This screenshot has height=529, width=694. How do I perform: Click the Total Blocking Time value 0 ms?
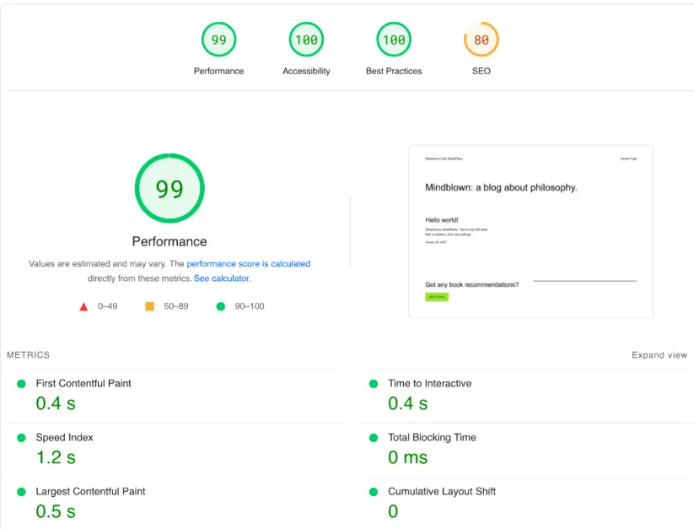tap(407, 457)
